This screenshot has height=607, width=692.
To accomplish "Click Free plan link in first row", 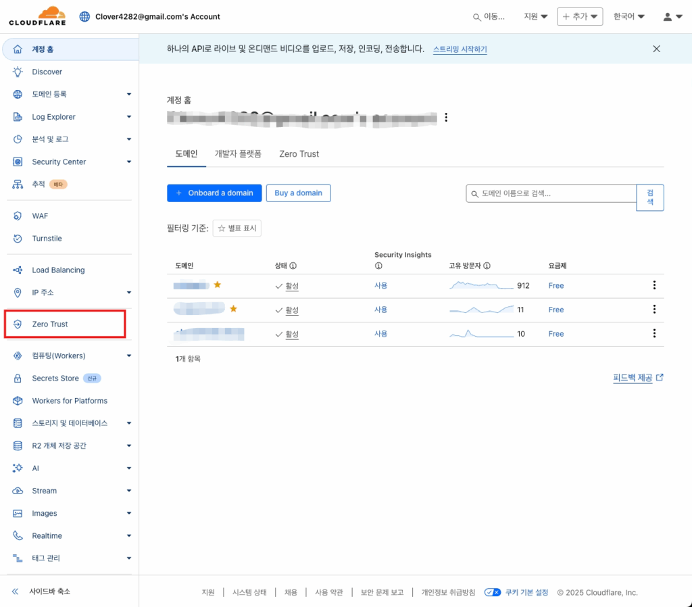I will 556,286.
